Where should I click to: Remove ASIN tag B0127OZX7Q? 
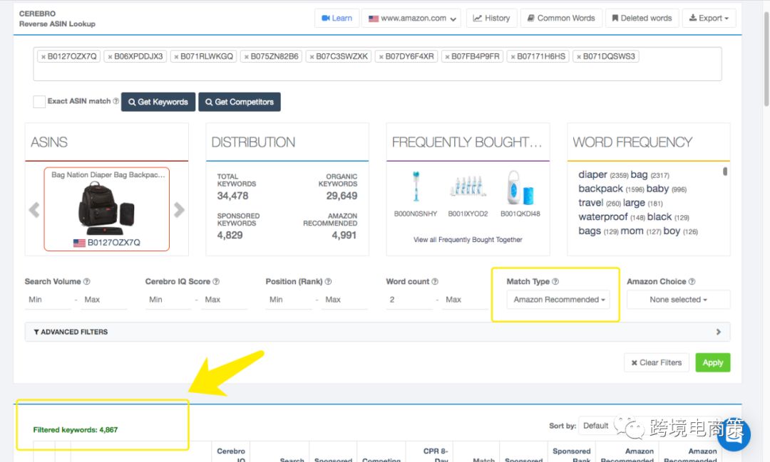[43, 57]
